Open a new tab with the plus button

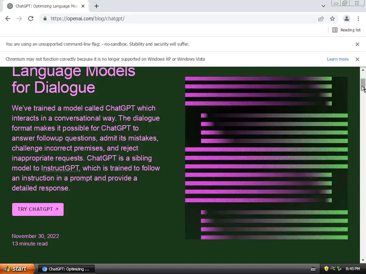[97, 6]
